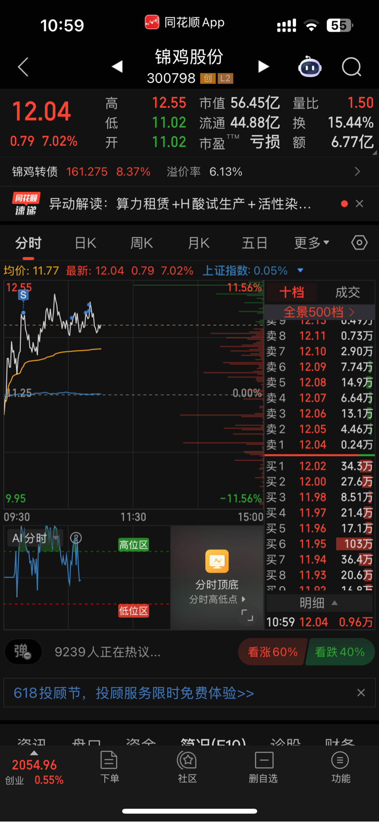This screenshot has height=822, width=379.
Task: Expand the 创业 index bar arrow
Action: pyautogui.click(x=34, y=753)
